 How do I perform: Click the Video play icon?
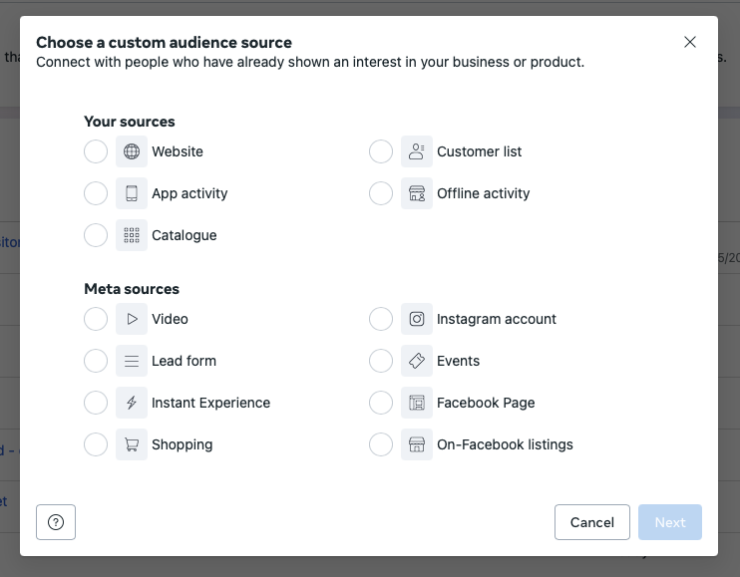click(x=132, y=319)
